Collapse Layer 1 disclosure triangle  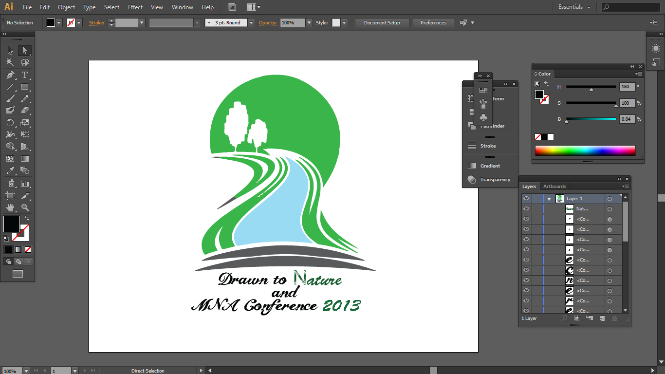tap(549, 199)
